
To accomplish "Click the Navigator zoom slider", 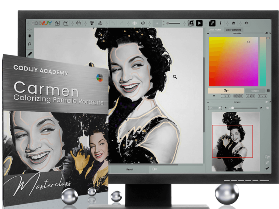I will (x=243, y=108).
